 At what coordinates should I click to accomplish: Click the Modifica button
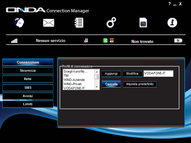click(x=132, y=74)
